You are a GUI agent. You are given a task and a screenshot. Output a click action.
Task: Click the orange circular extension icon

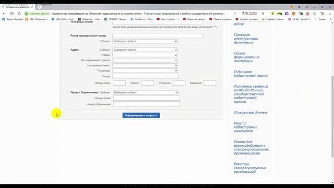tap(293, 14)
